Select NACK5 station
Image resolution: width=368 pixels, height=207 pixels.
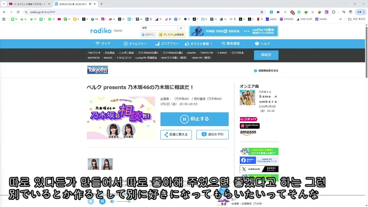(108, 58)
